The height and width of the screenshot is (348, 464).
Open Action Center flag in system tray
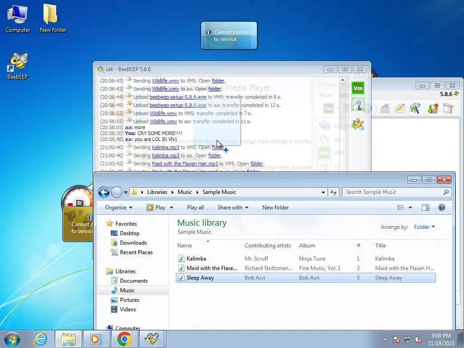tap(396, 340)
